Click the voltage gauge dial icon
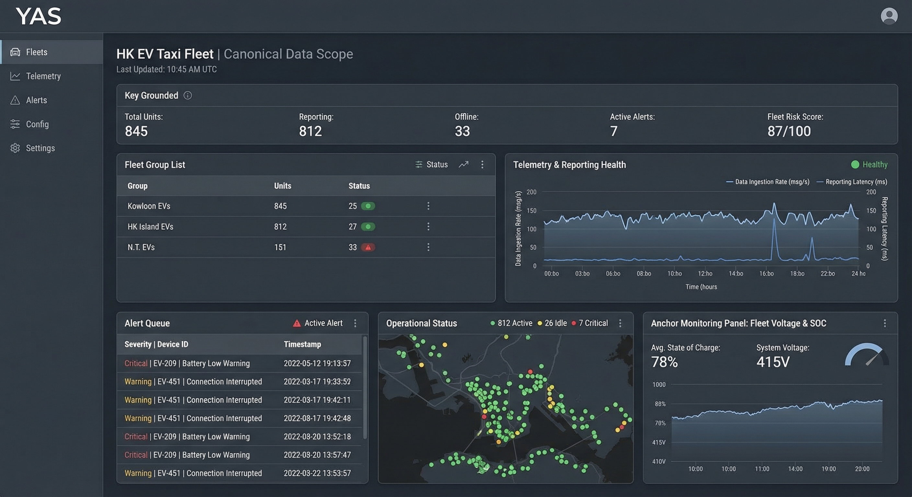The image size is (912, 497). [866, 355]
